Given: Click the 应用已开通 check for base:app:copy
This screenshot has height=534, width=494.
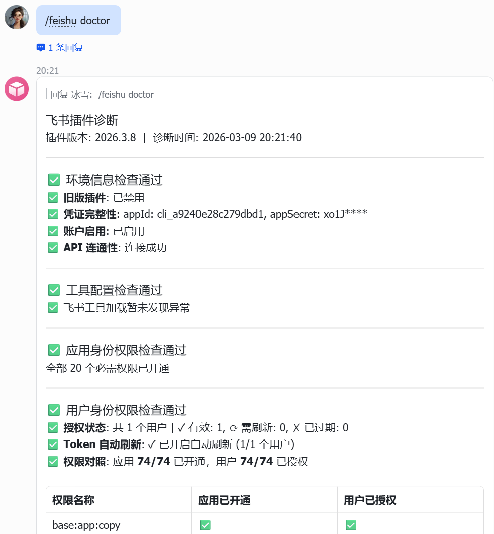Looking at the screenshot, I should (205, 525).
